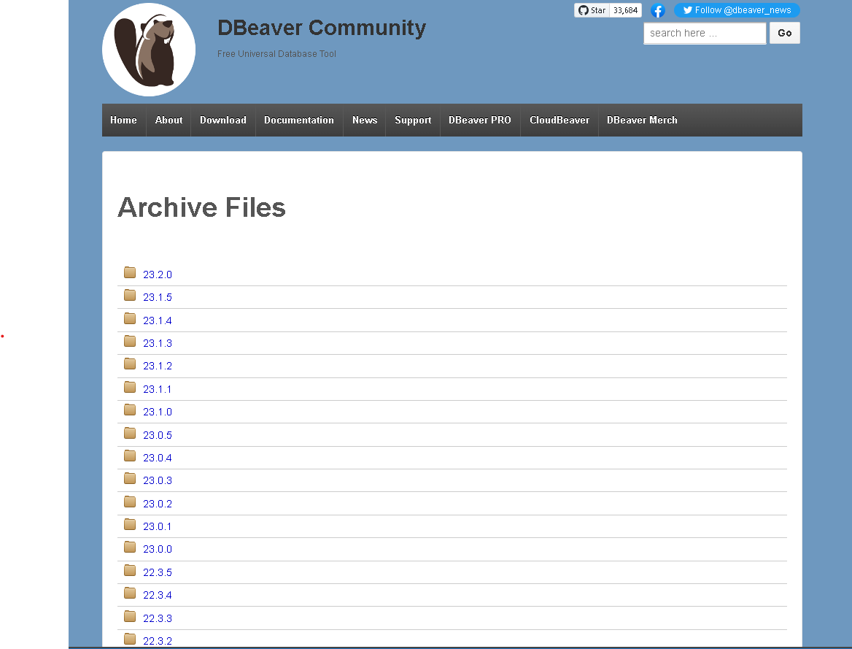Open the About menu item
852x649 pixels.
click(169, 120)
